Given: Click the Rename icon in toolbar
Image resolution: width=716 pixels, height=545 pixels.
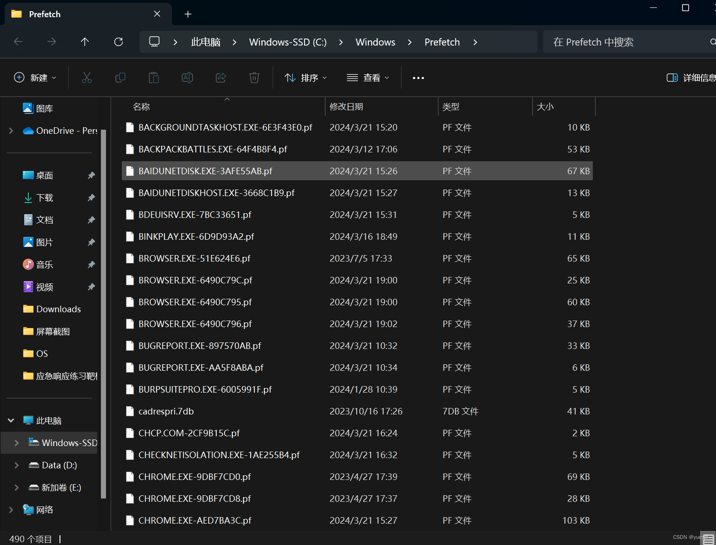Looking at the screenshot, I should click(187, 78).
